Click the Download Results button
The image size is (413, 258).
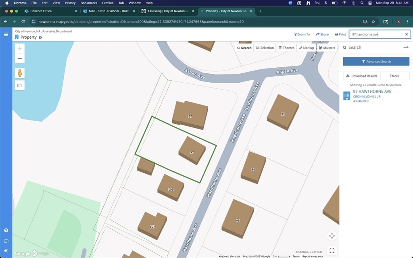click(x=361, y=76)
